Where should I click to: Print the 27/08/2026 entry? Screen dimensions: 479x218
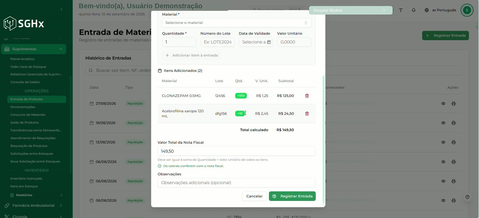coord(454,103)
